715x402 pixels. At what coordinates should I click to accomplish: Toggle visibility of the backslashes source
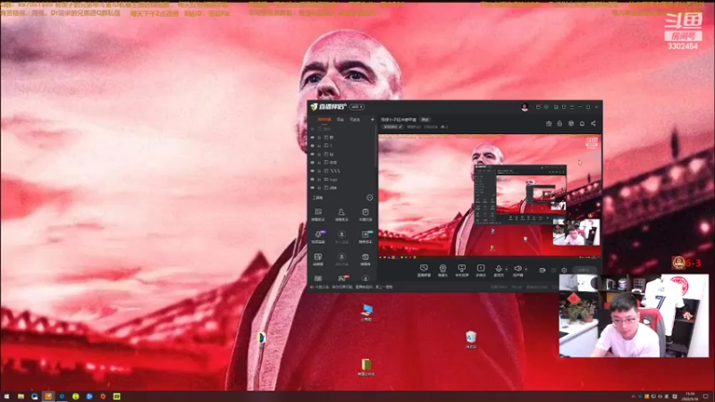(x=312, y=171)
